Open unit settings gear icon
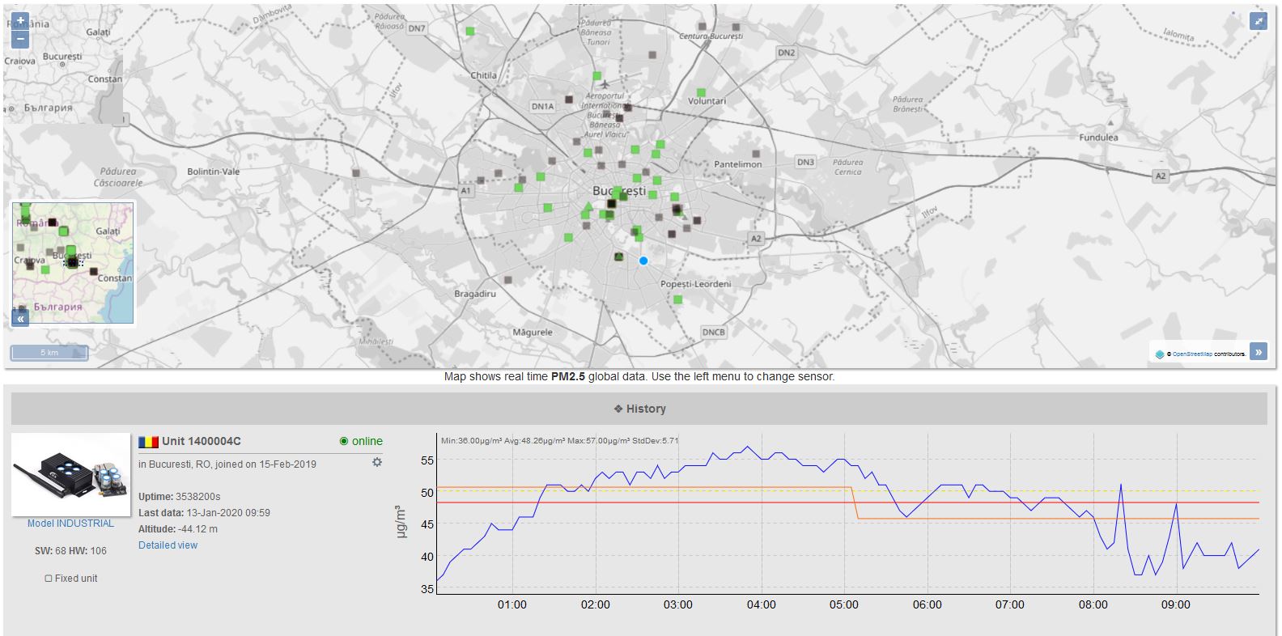This screenshot has height=636, width=1282. [376, 462]
